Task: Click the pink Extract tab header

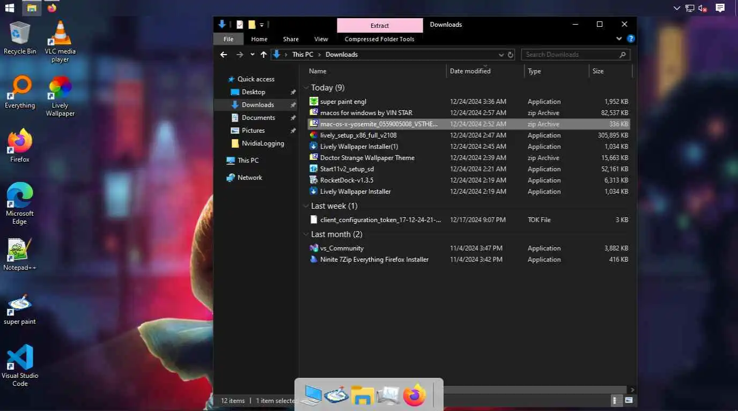Action: (x=380, y=25)
